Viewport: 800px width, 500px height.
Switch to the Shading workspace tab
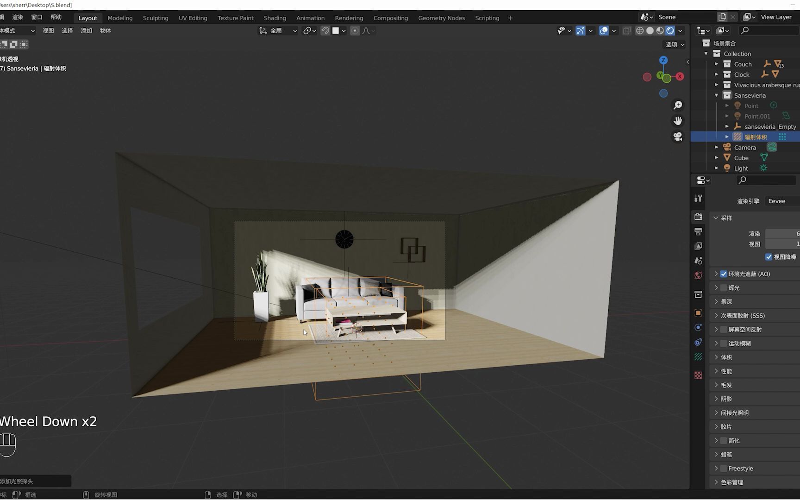[x=275, y=18]
